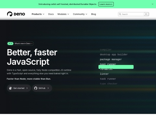Click the 'Deno is a fast, open-source' paragraph
This screenshot has width=156, height=117.
coord(39,72)
